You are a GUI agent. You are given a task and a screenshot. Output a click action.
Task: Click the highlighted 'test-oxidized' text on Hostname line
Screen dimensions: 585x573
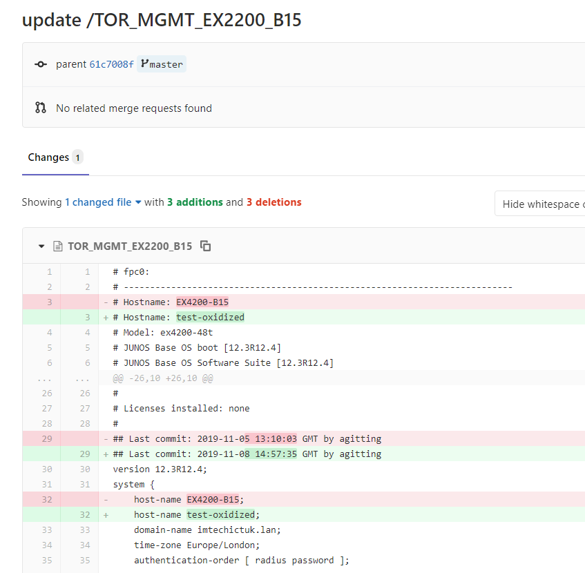pyautogui.click(x=210, y=317)
